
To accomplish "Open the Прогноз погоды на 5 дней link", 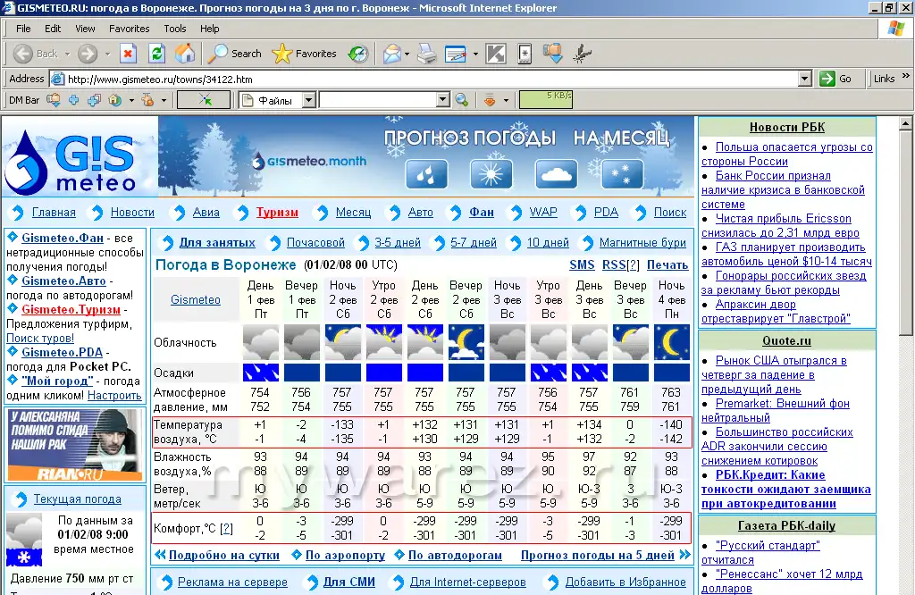I will (597, 555).
